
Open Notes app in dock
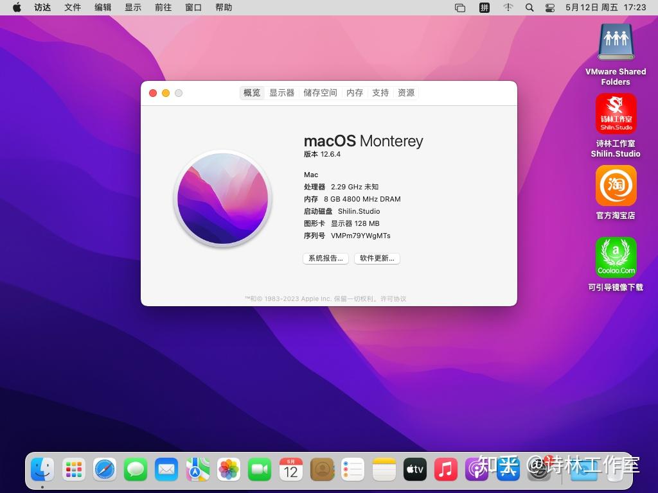pos(384,469)
